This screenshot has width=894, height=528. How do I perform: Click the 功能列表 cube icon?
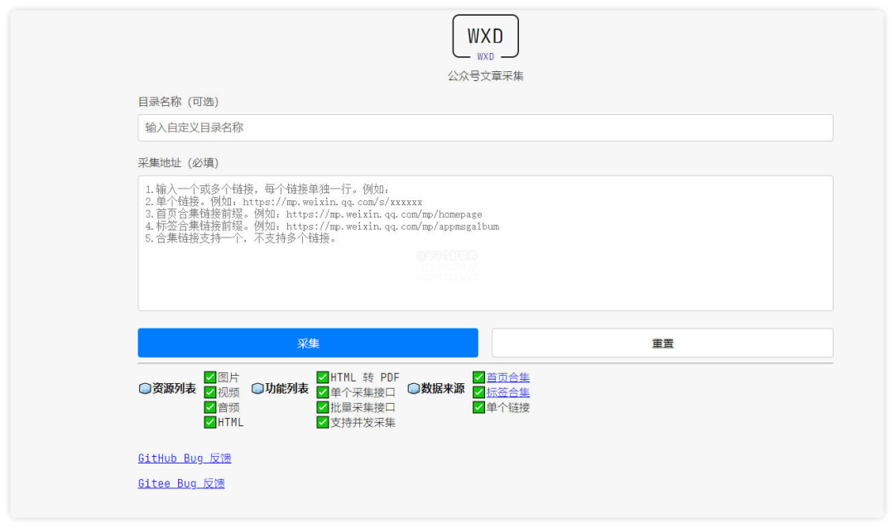[x=257, y=388]
